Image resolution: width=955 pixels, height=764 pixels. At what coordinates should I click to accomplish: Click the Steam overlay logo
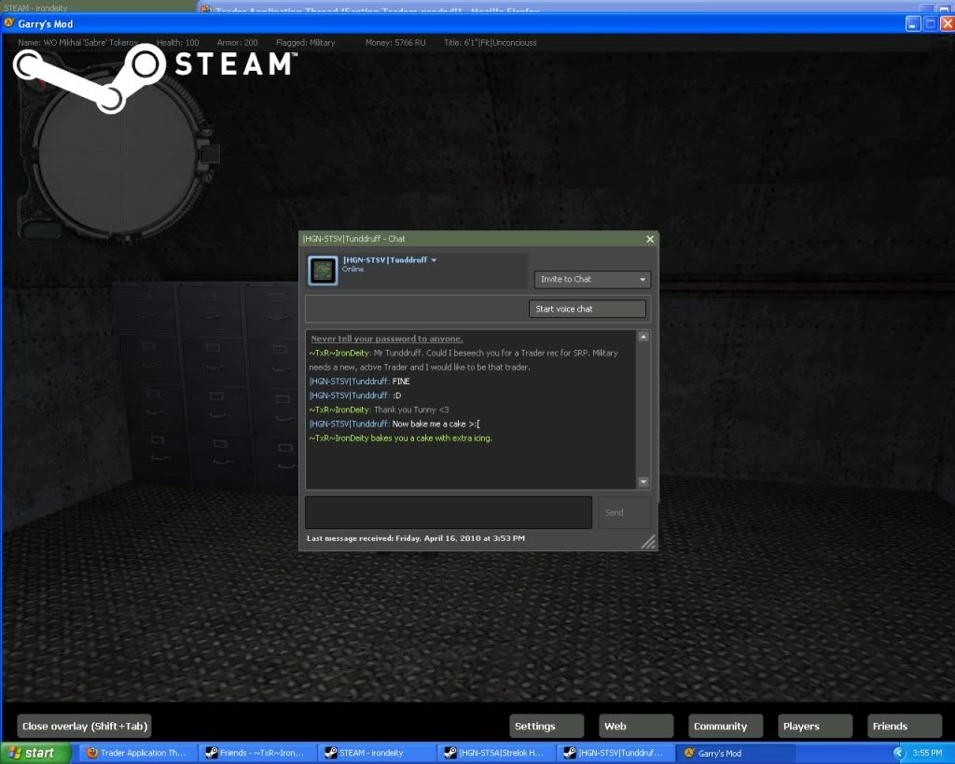(x=156, y=78)
